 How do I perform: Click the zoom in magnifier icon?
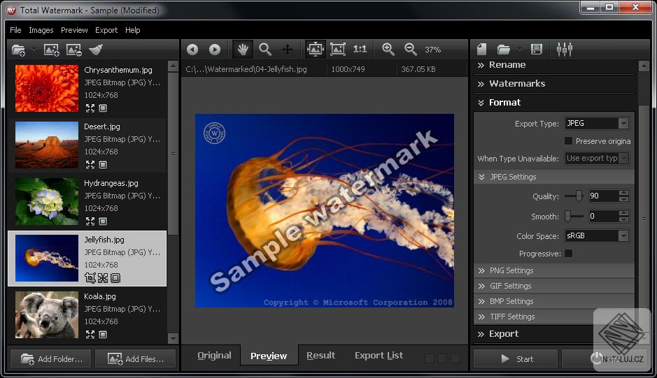click(388, 50)
